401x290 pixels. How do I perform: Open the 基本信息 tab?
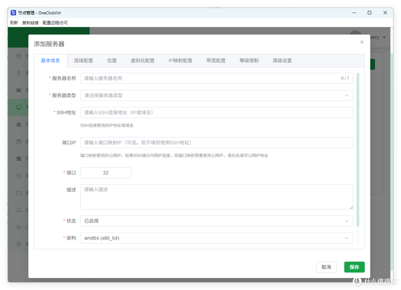click(x=50, y=61)
